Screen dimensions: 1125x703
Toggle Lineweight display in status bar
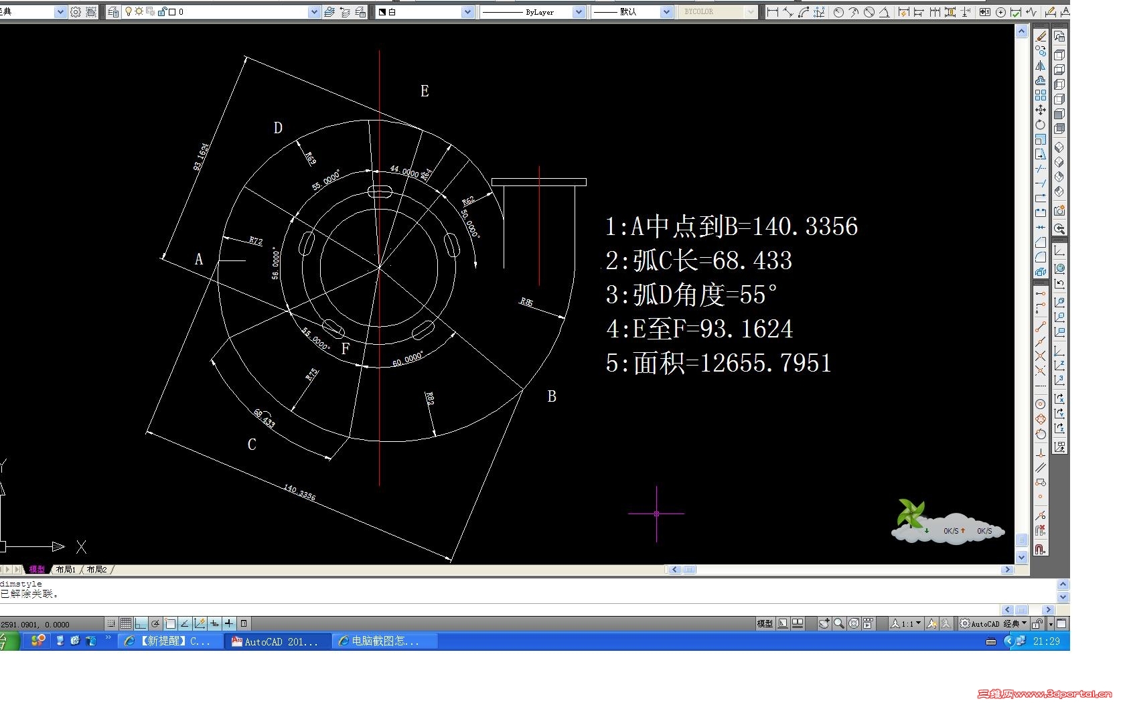pyautogui.click(x=229, y=623)
